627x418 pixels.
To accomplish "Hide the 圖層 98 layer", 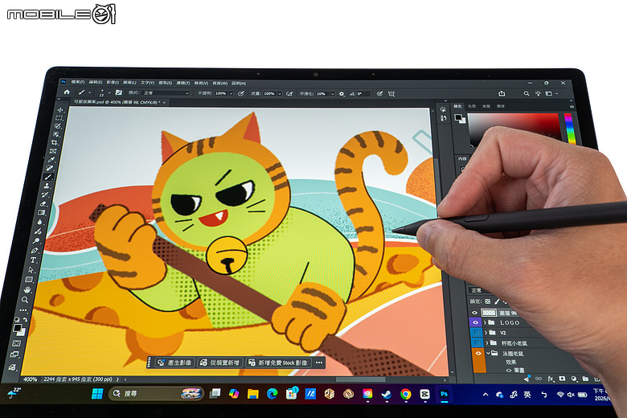I will pos(474,313).
